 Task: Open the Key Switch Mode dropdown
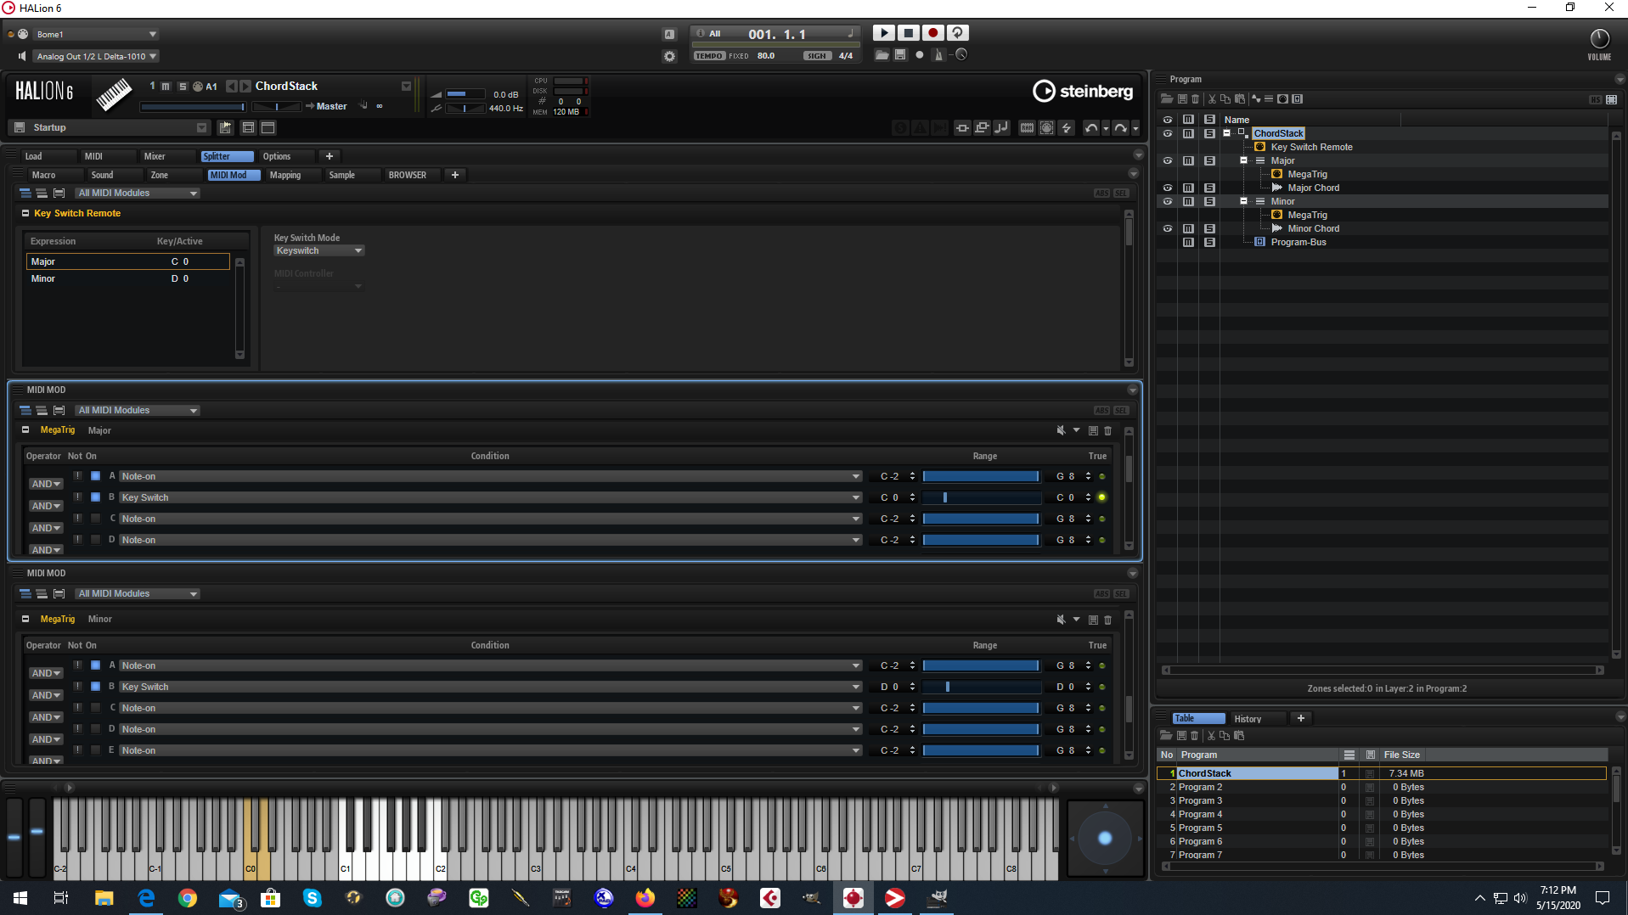coord(318,250)
